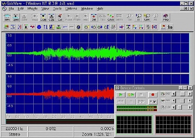Open the Expression evaluator f(x) icon

pos(170,27)
